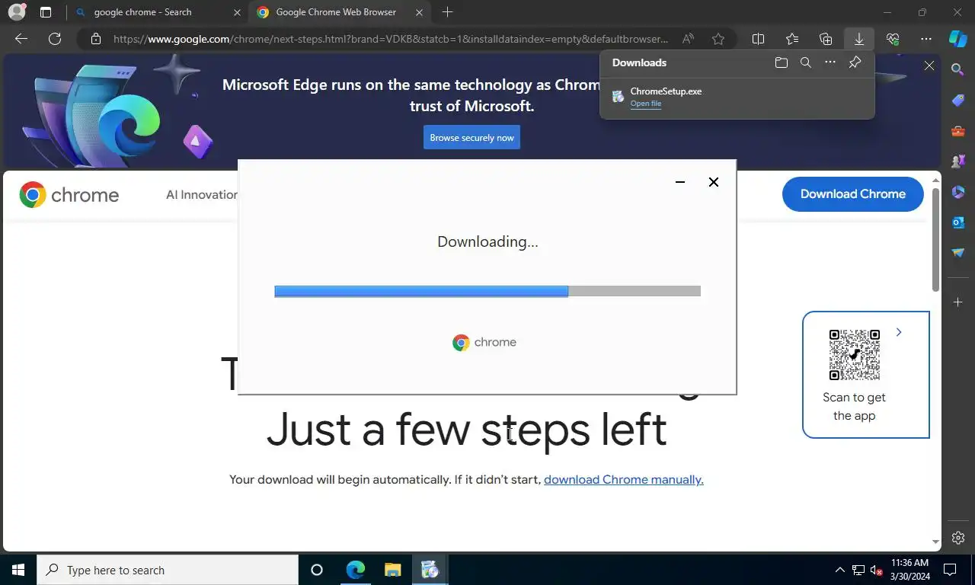Open the Windows Start menu
975x585 pixels.
coord(18,570)
